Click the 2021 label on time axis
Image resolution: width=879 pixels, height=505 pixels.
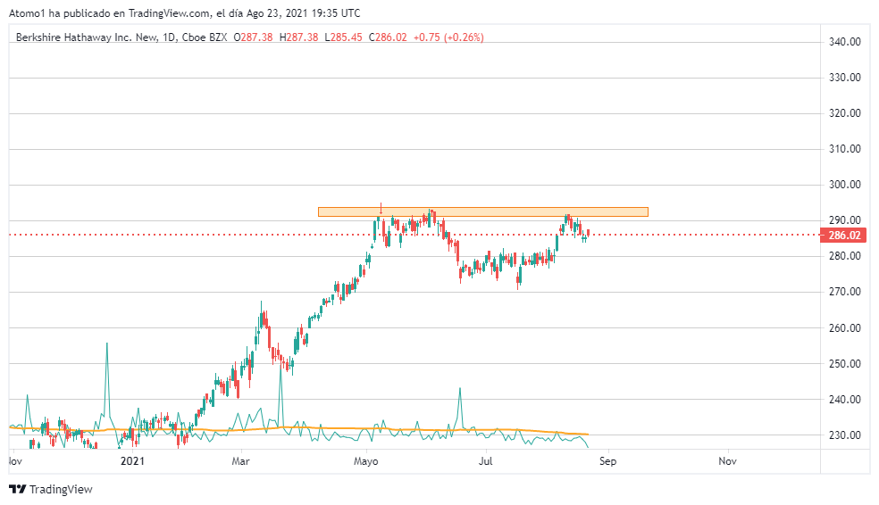click(133, 461)
